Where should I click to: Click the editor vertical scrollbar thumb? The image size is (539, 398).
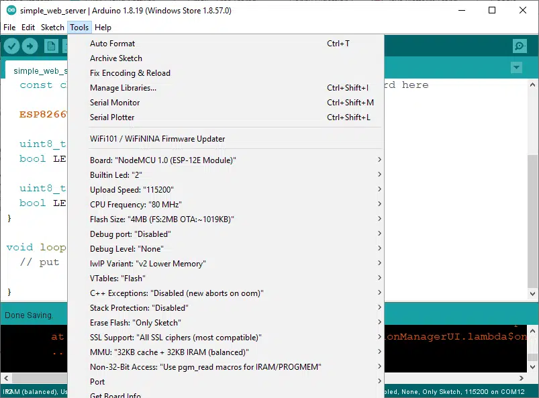click(x=532, y=221)
